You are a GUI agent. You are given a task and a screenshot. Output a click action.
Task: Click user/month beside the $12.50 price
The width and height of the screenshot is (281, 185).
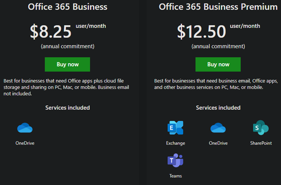coord(245,26)
